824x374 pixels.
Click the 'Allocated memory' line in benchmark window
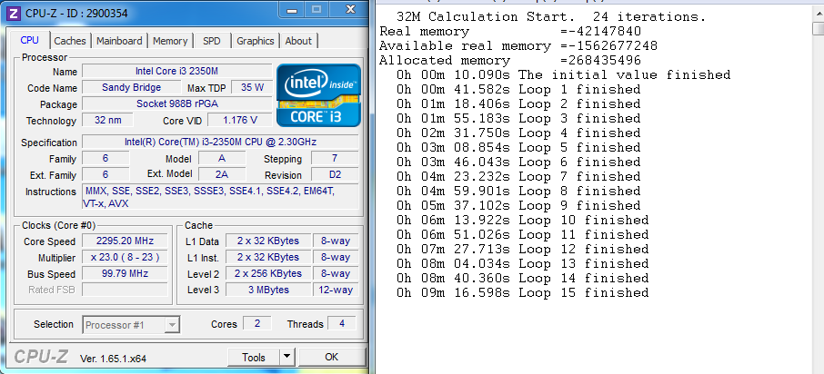click(510, 60)
